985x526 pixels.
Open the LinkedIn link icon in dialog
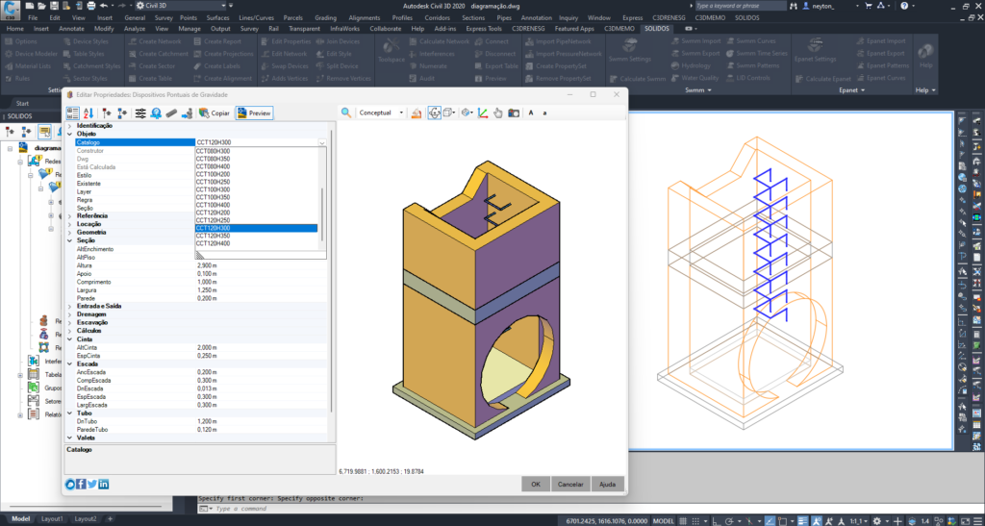[104, 484]
